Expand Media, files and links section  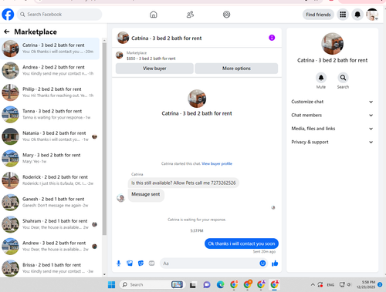[332, 129]
